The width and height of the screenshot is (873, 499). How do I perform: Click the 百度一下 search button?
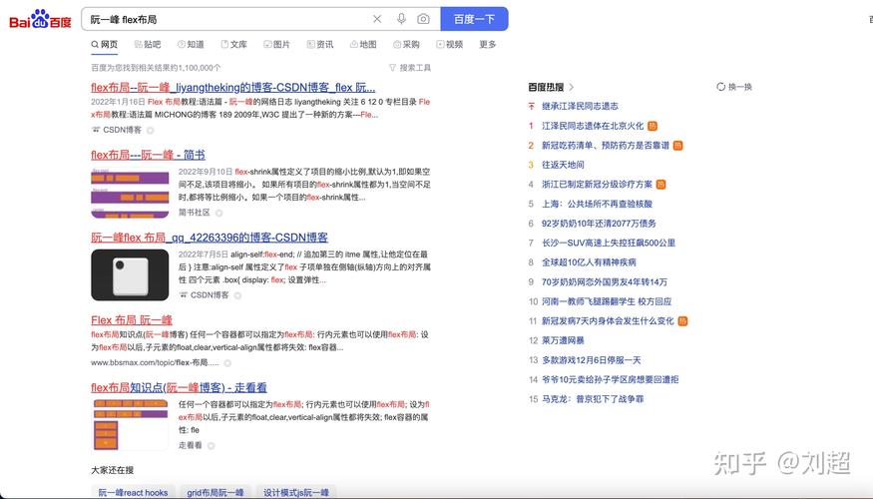474,19
